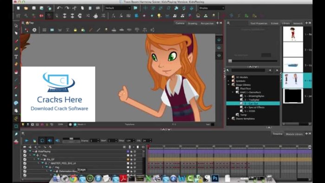The image size is (325, 183).
Task: Select the Pencil tool in left toolbar
Action: pos(16,49)
